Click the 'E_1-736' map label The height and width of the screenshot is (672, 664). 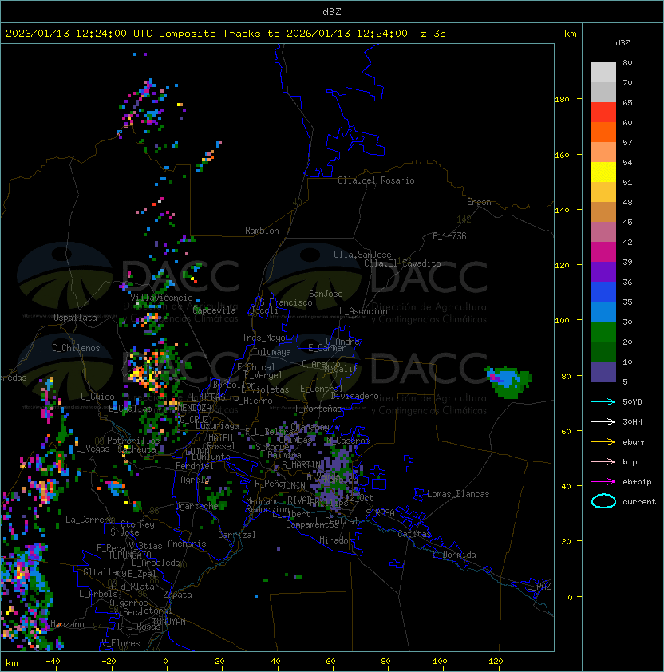click(449, 236)
